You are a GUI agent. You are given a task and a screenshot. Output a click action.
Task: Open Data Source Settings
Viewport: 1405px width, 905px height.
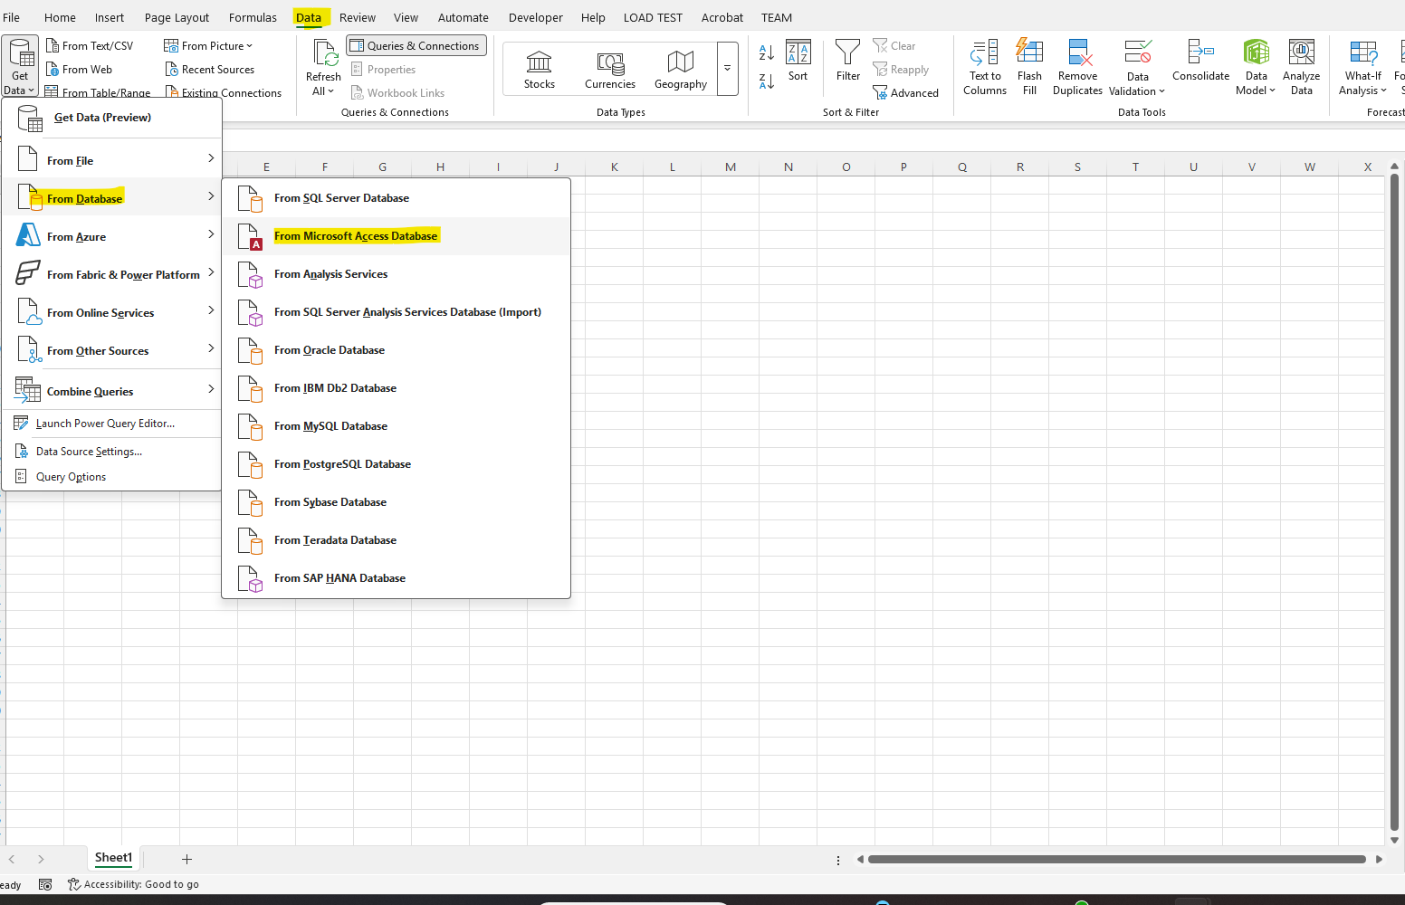pos(112,452)
